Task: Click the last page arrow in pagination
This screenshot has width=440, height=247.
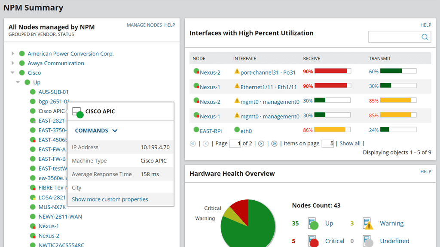Action: tap(274, 143)
